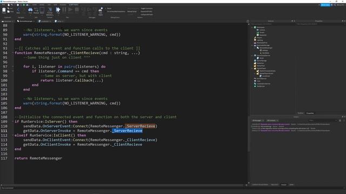Open the Script Menu ribbon tab

[74, 5]
